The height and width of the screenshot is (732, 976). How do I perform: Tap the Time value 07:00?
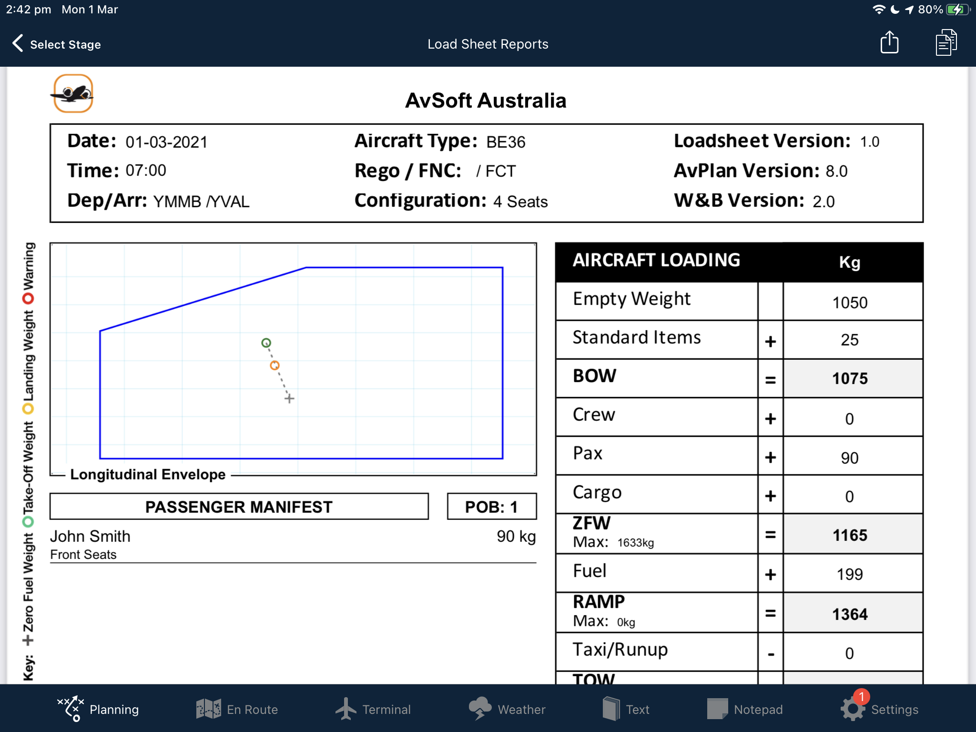click(146, 171)
